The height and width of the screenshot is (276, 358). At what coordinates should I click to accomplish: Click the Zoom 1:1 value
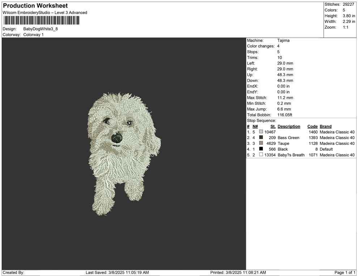pyautogui.click(x=345, y=28)
